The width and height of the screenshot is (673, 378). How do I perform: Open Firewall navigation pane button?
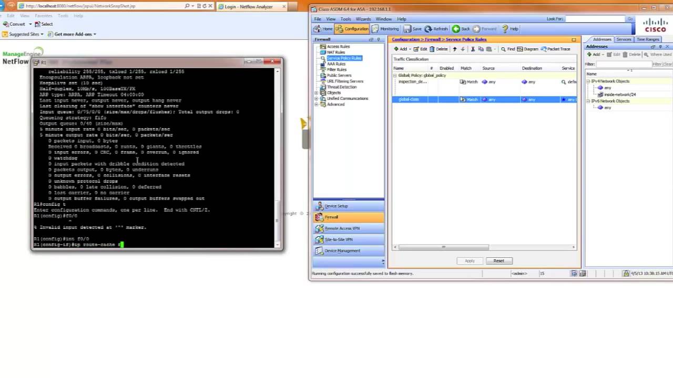[349, 217]
